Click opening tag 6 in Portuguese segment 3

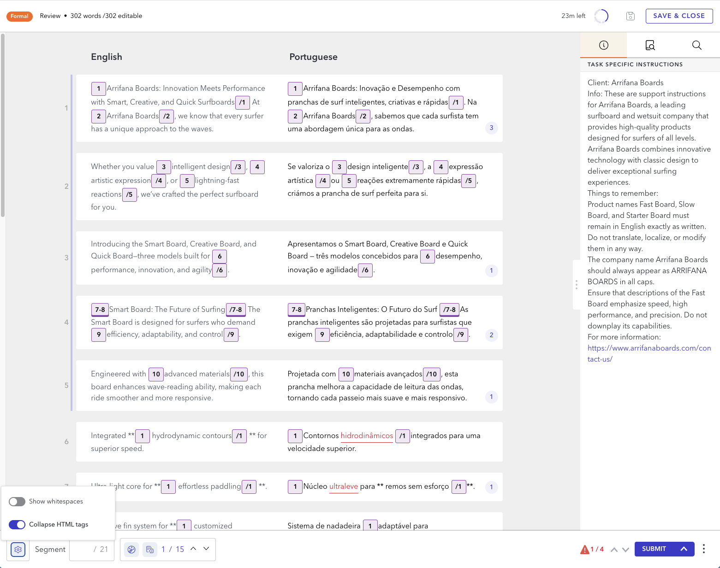[x=428, y=256]
